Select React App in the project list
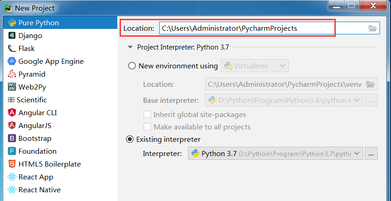The image size is (391, 201). pyautogui.click(x=60, y=177)
